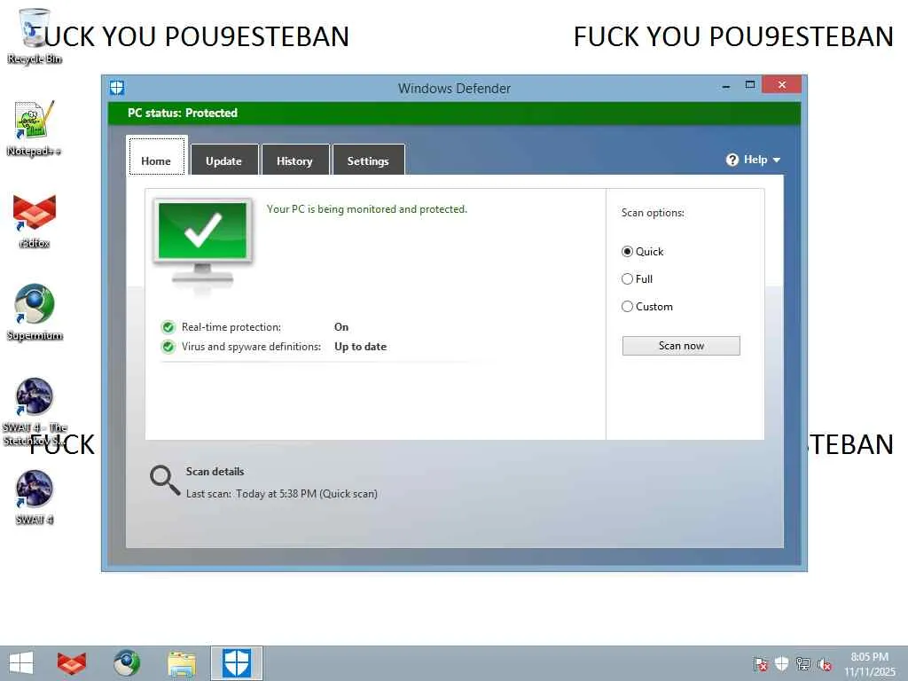Open the network tray icon
Viewport: 908px width, 681px height.
(803, 663)
